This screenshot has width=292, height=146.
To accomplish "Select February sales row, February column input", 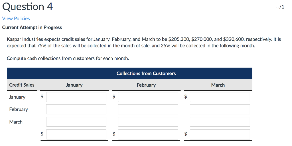I will tap(148, 109).
